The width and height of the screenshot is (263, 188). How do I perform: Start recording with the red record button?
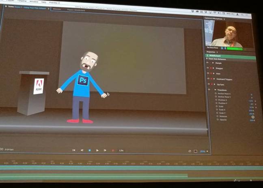coord(113,151)
